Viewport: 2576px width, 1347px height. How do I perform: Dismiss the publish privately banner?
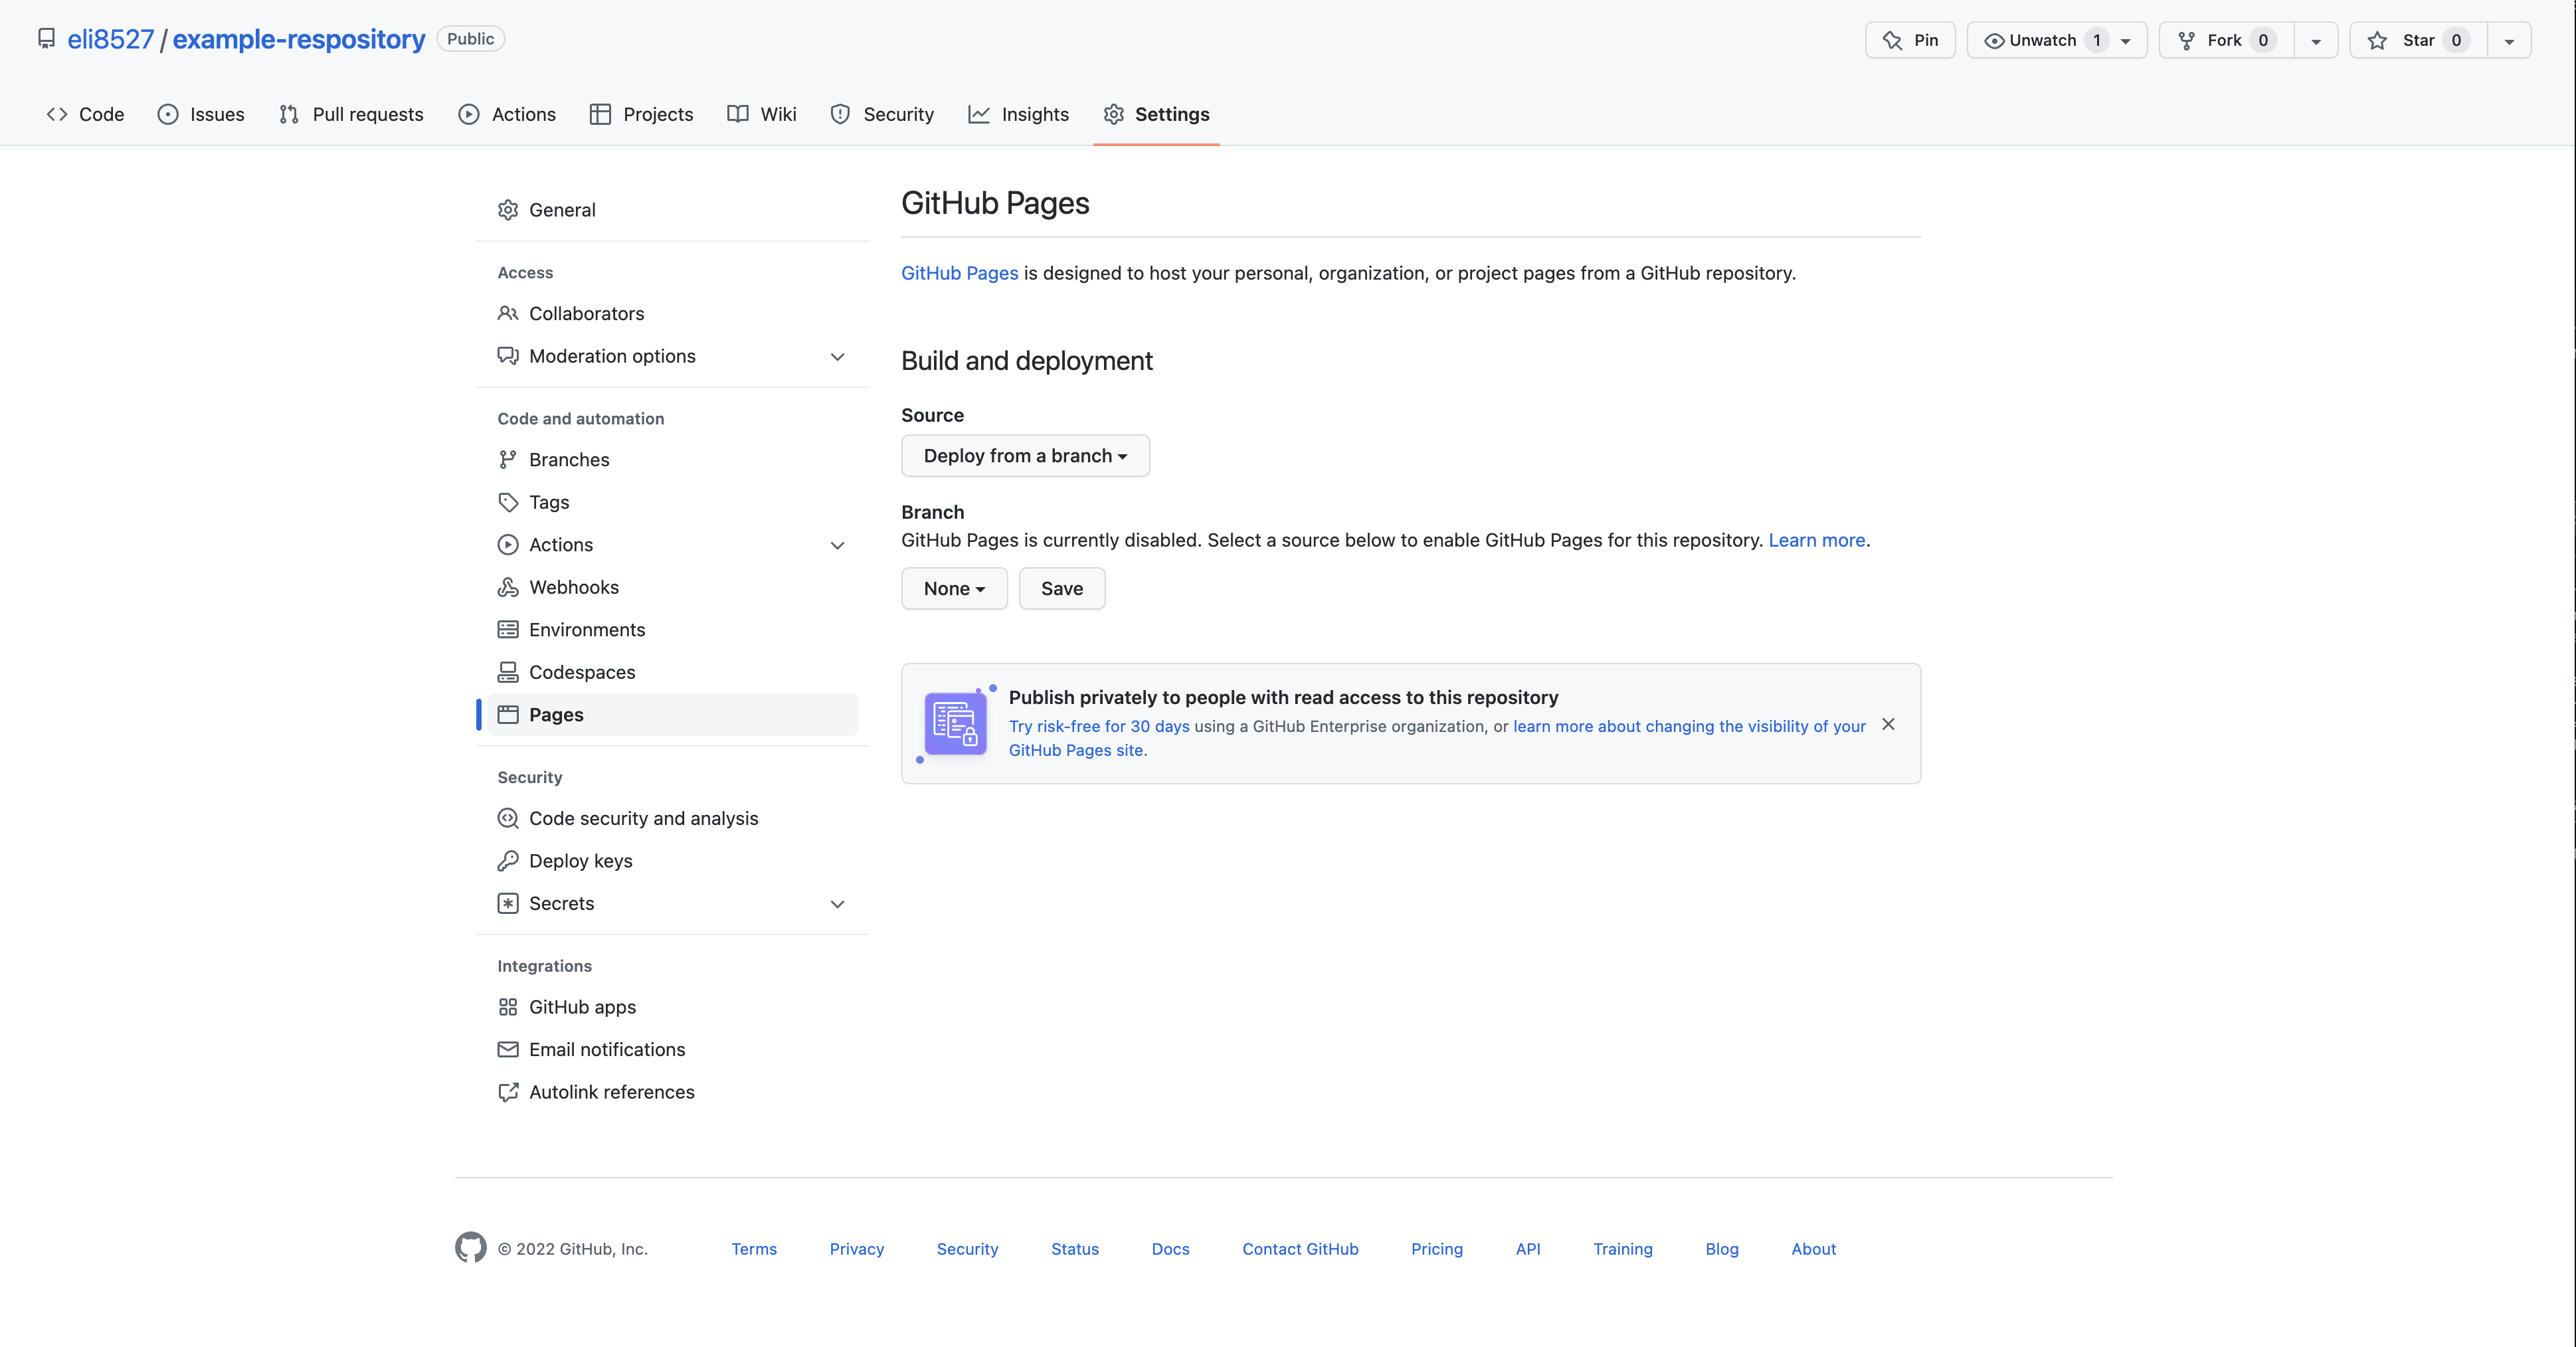pos(1888,724)
